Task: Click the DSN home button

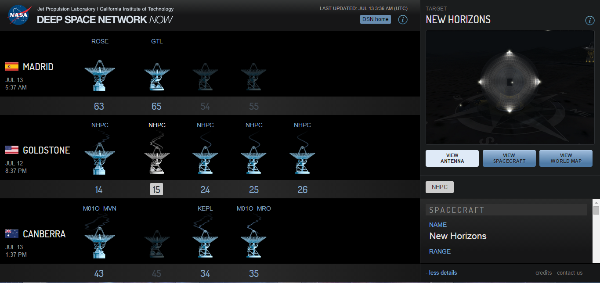Action: click(376, 19)
